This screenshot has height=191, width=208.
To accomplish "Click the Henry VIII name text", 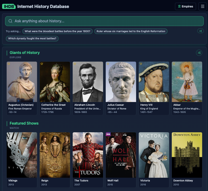I will point(146,105).
